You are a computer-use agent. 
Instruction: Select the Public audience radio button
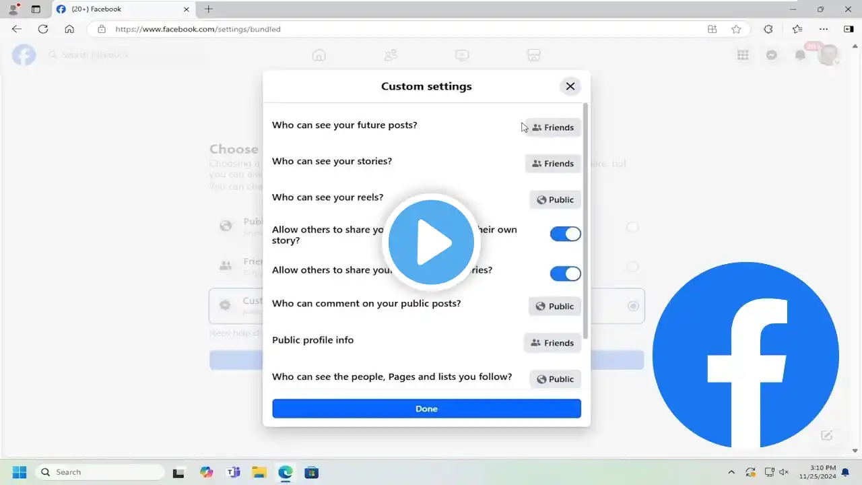point(632,227)
